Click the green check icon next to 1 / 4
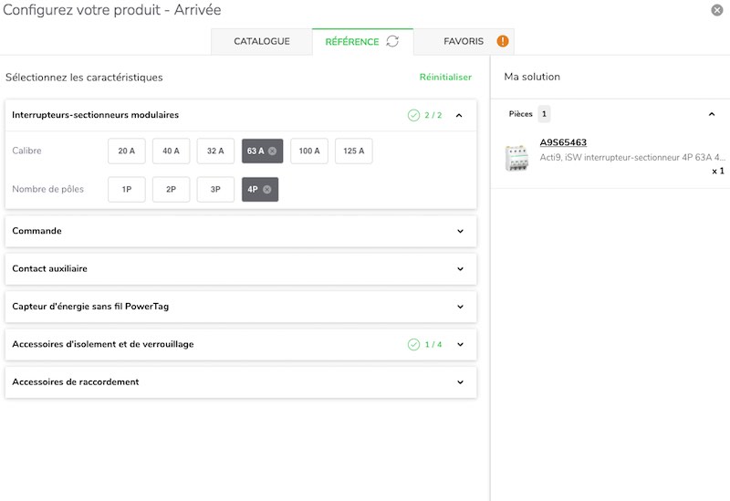730x501 pixels. coord(413,345)
